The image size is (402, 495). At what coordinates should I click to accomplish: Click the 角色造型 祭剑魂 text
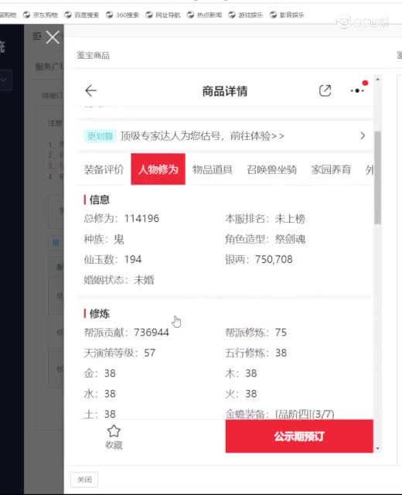265,239
